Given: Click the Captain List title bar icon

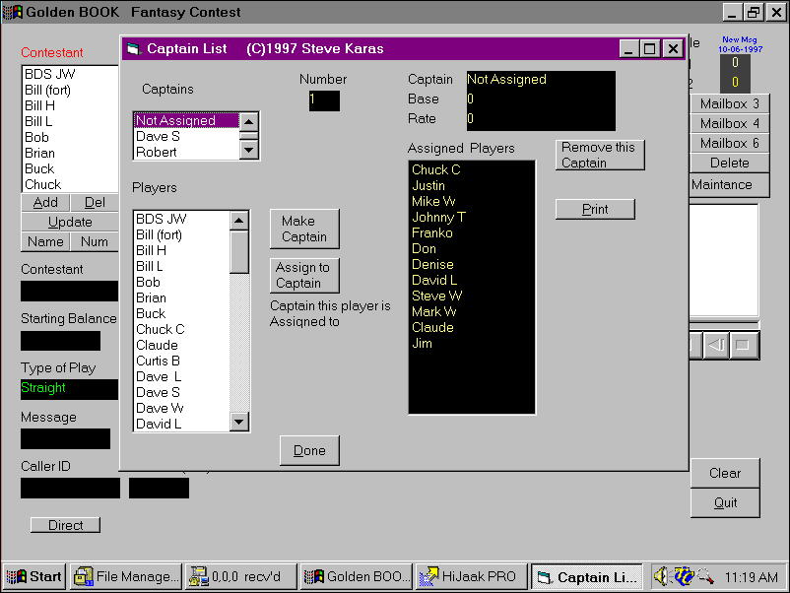Looking at the screenshot, I should point(134,49).
